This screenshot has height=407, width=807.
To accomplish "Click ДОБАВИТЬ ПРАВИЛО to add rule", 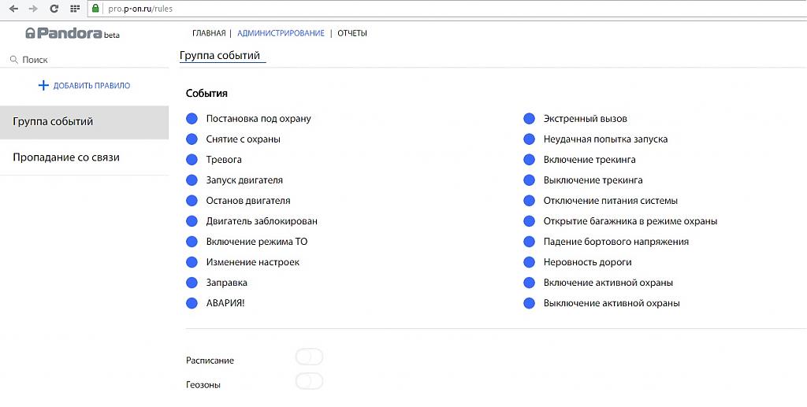I will 91,86.
